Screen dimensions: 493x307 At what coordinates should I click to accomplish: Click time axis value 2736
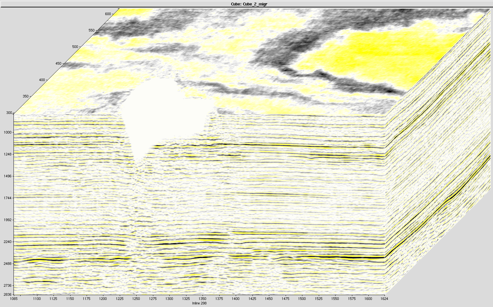pos(8,285)
